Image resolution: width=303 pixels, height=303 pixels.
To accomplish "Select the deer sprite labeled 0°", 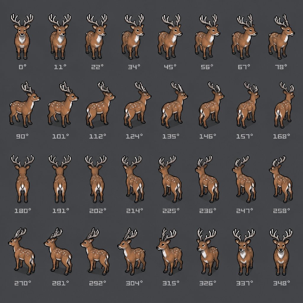I will [x=22, y=36].
